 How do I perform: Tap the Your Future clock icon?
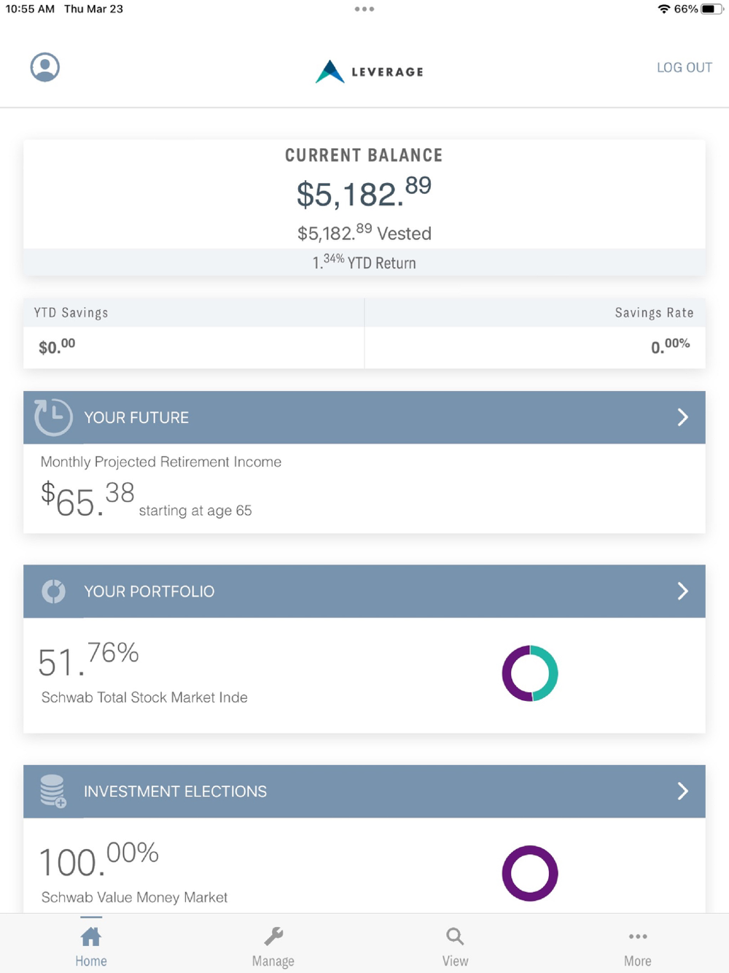(x=53, y=417)
